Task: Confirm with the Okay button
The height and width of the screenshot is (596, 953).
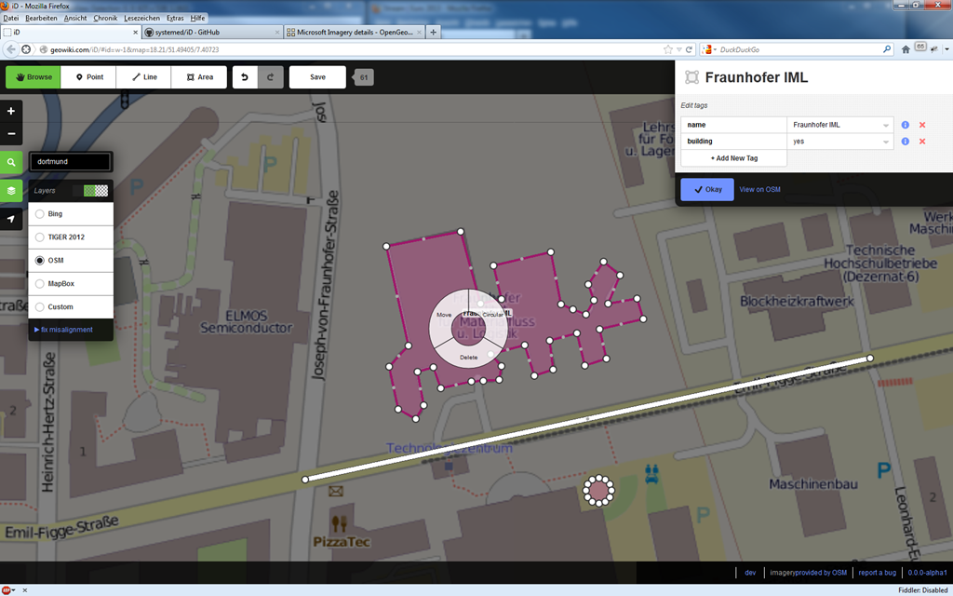Action: tap(707, 189)
